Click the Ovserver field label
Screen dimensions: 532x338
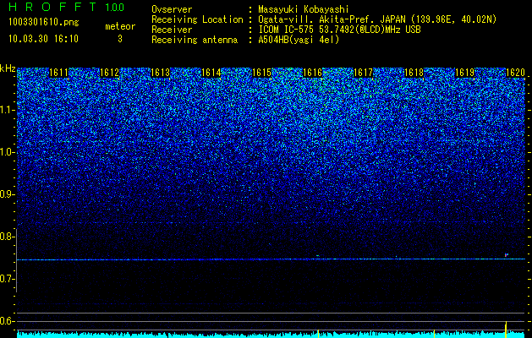[172, 9]
